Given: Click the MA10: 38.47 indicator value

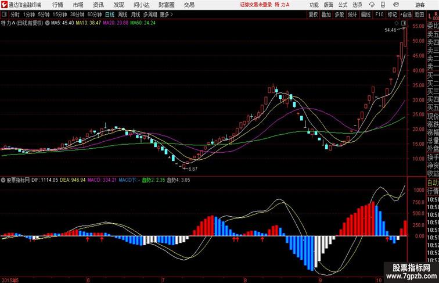Looking at the screenshot, I should coord(88,23).
